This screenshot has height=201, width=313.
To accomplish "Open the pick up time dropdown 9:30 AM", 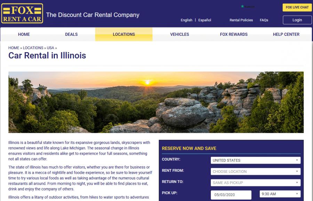I will [x=280, y=194].
